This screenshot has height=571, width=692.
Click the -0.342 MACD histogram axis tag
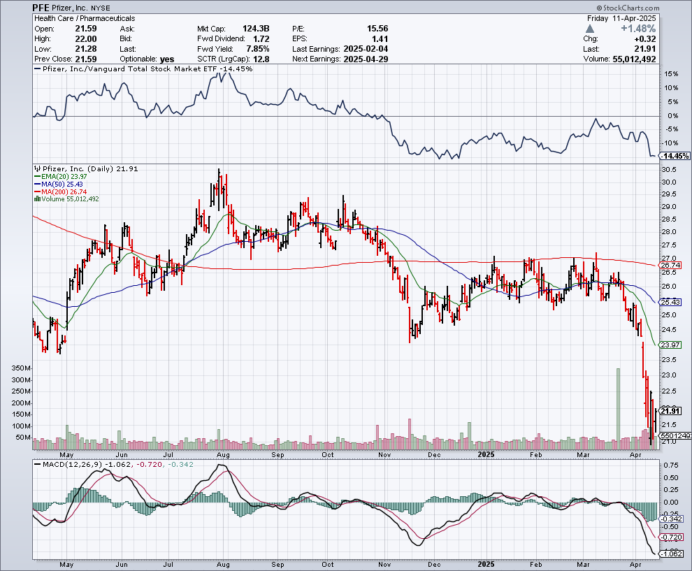(x=672, y=519)
